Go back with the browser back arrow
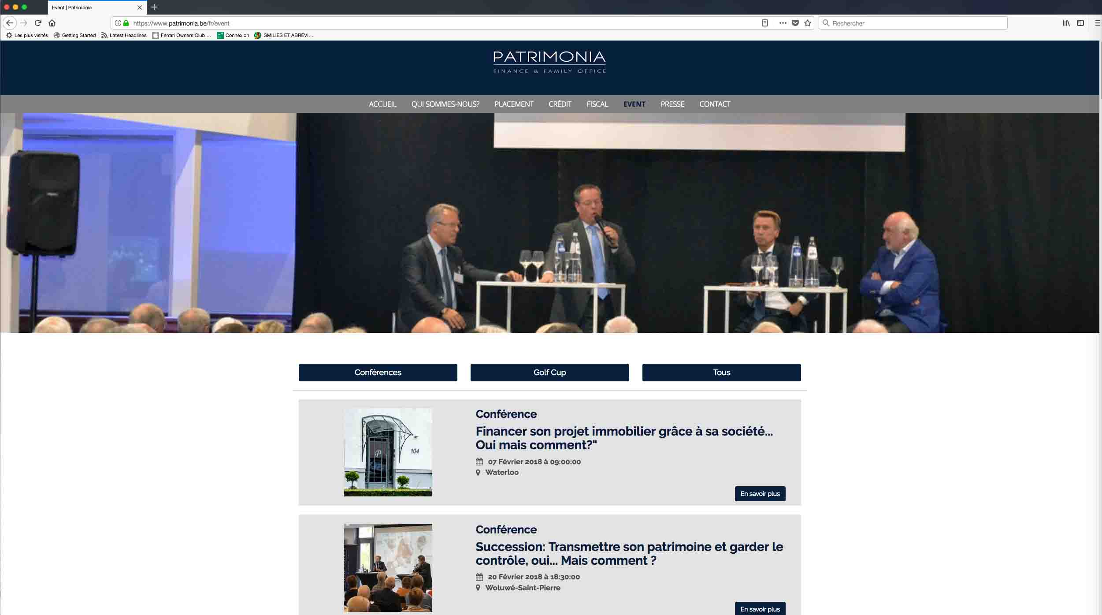This screenshot has height=615, width=1102. [10, 23]
